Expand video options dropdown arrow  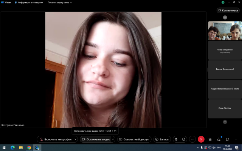point(113,139)
